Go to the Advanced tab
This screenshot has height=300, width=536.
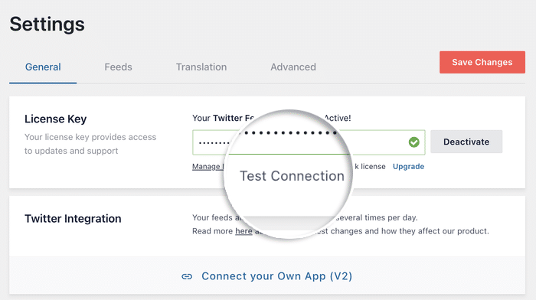pyautogui.click(x=293, y=67)
